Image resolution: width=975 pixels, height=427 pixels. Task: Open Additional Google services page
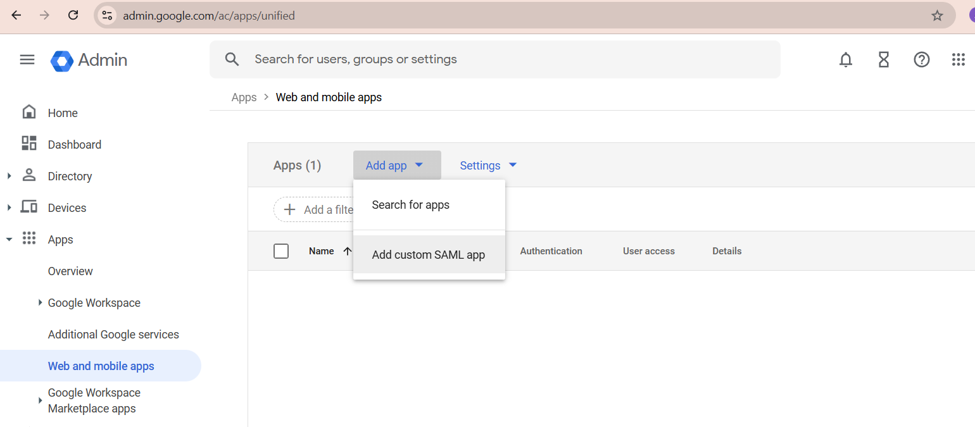(x=113, y=334)
